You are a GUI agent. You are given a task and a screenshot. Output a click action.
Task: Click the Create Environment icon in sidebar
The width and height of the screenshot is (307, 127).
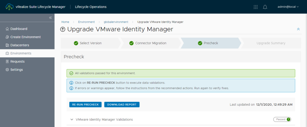point(7,37)
